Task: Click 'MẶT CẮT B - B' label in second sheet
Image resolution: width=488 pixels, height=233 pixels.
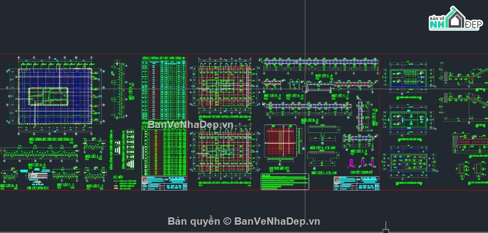Action: coord(272,96)
